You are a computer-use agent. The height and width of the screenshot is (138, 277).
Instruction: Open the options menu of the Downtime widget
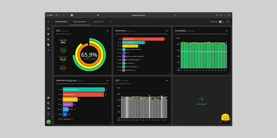[x=167, y=31]
